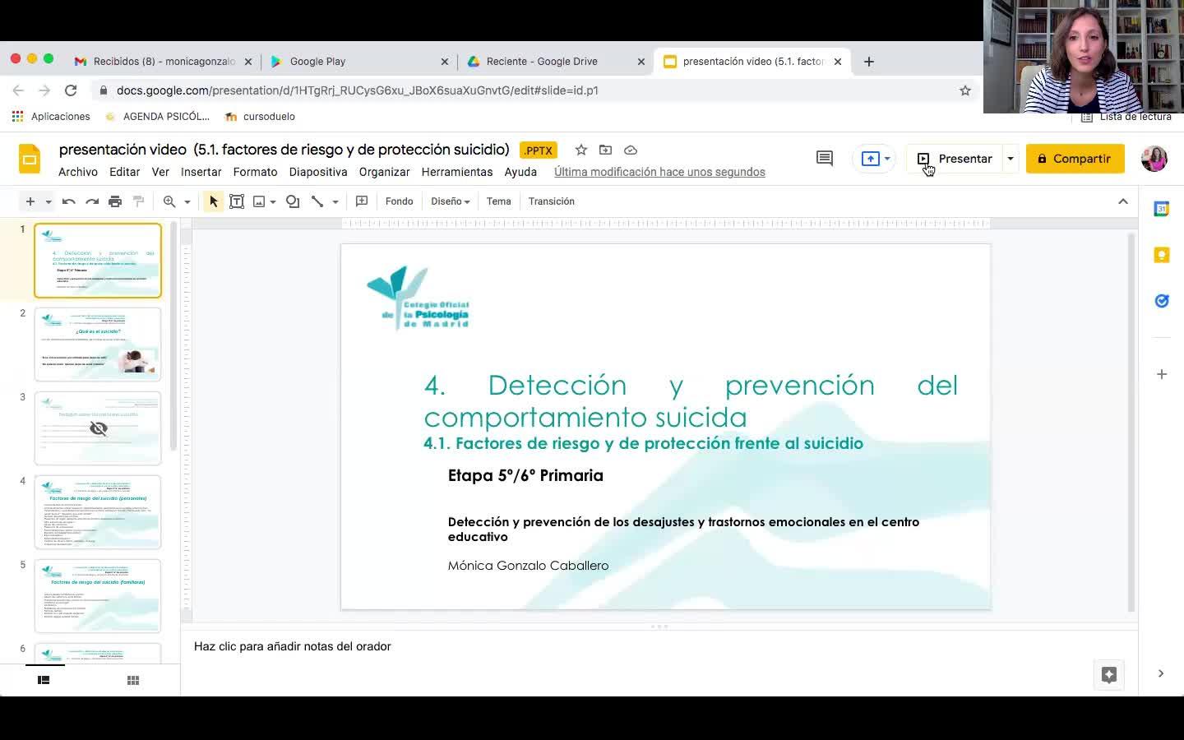
Task: Click the Presentar button
Action: tap(955, 159)
